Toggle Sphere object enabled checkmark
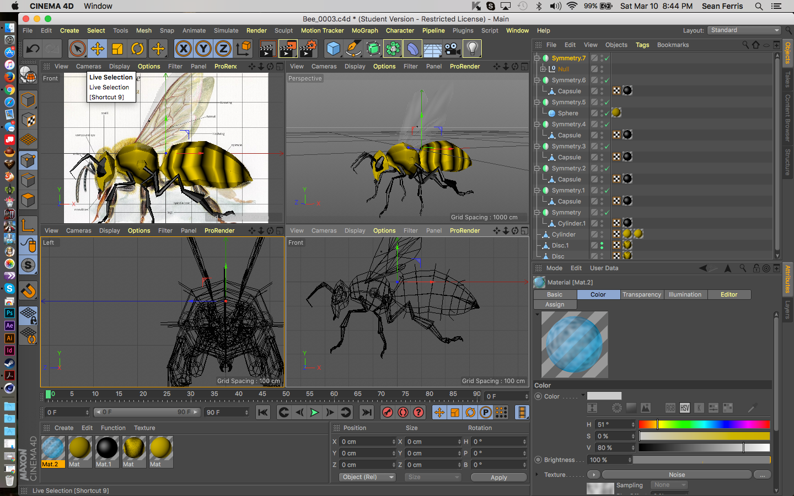Image resolution: width=794 pixels, height=496 pixels. (x=607, y=113)
